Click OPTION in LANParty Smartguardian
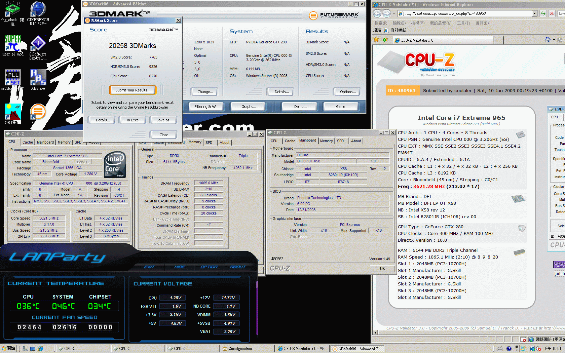The width and height of the screenshot is (565, 353). (209, 267)
